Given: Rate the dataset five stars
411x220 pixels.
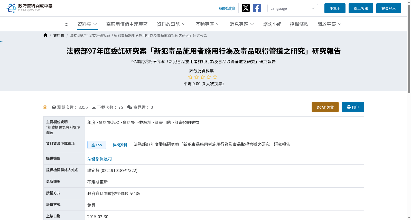Looking at the screenshot, I should [x=215, y=77].
